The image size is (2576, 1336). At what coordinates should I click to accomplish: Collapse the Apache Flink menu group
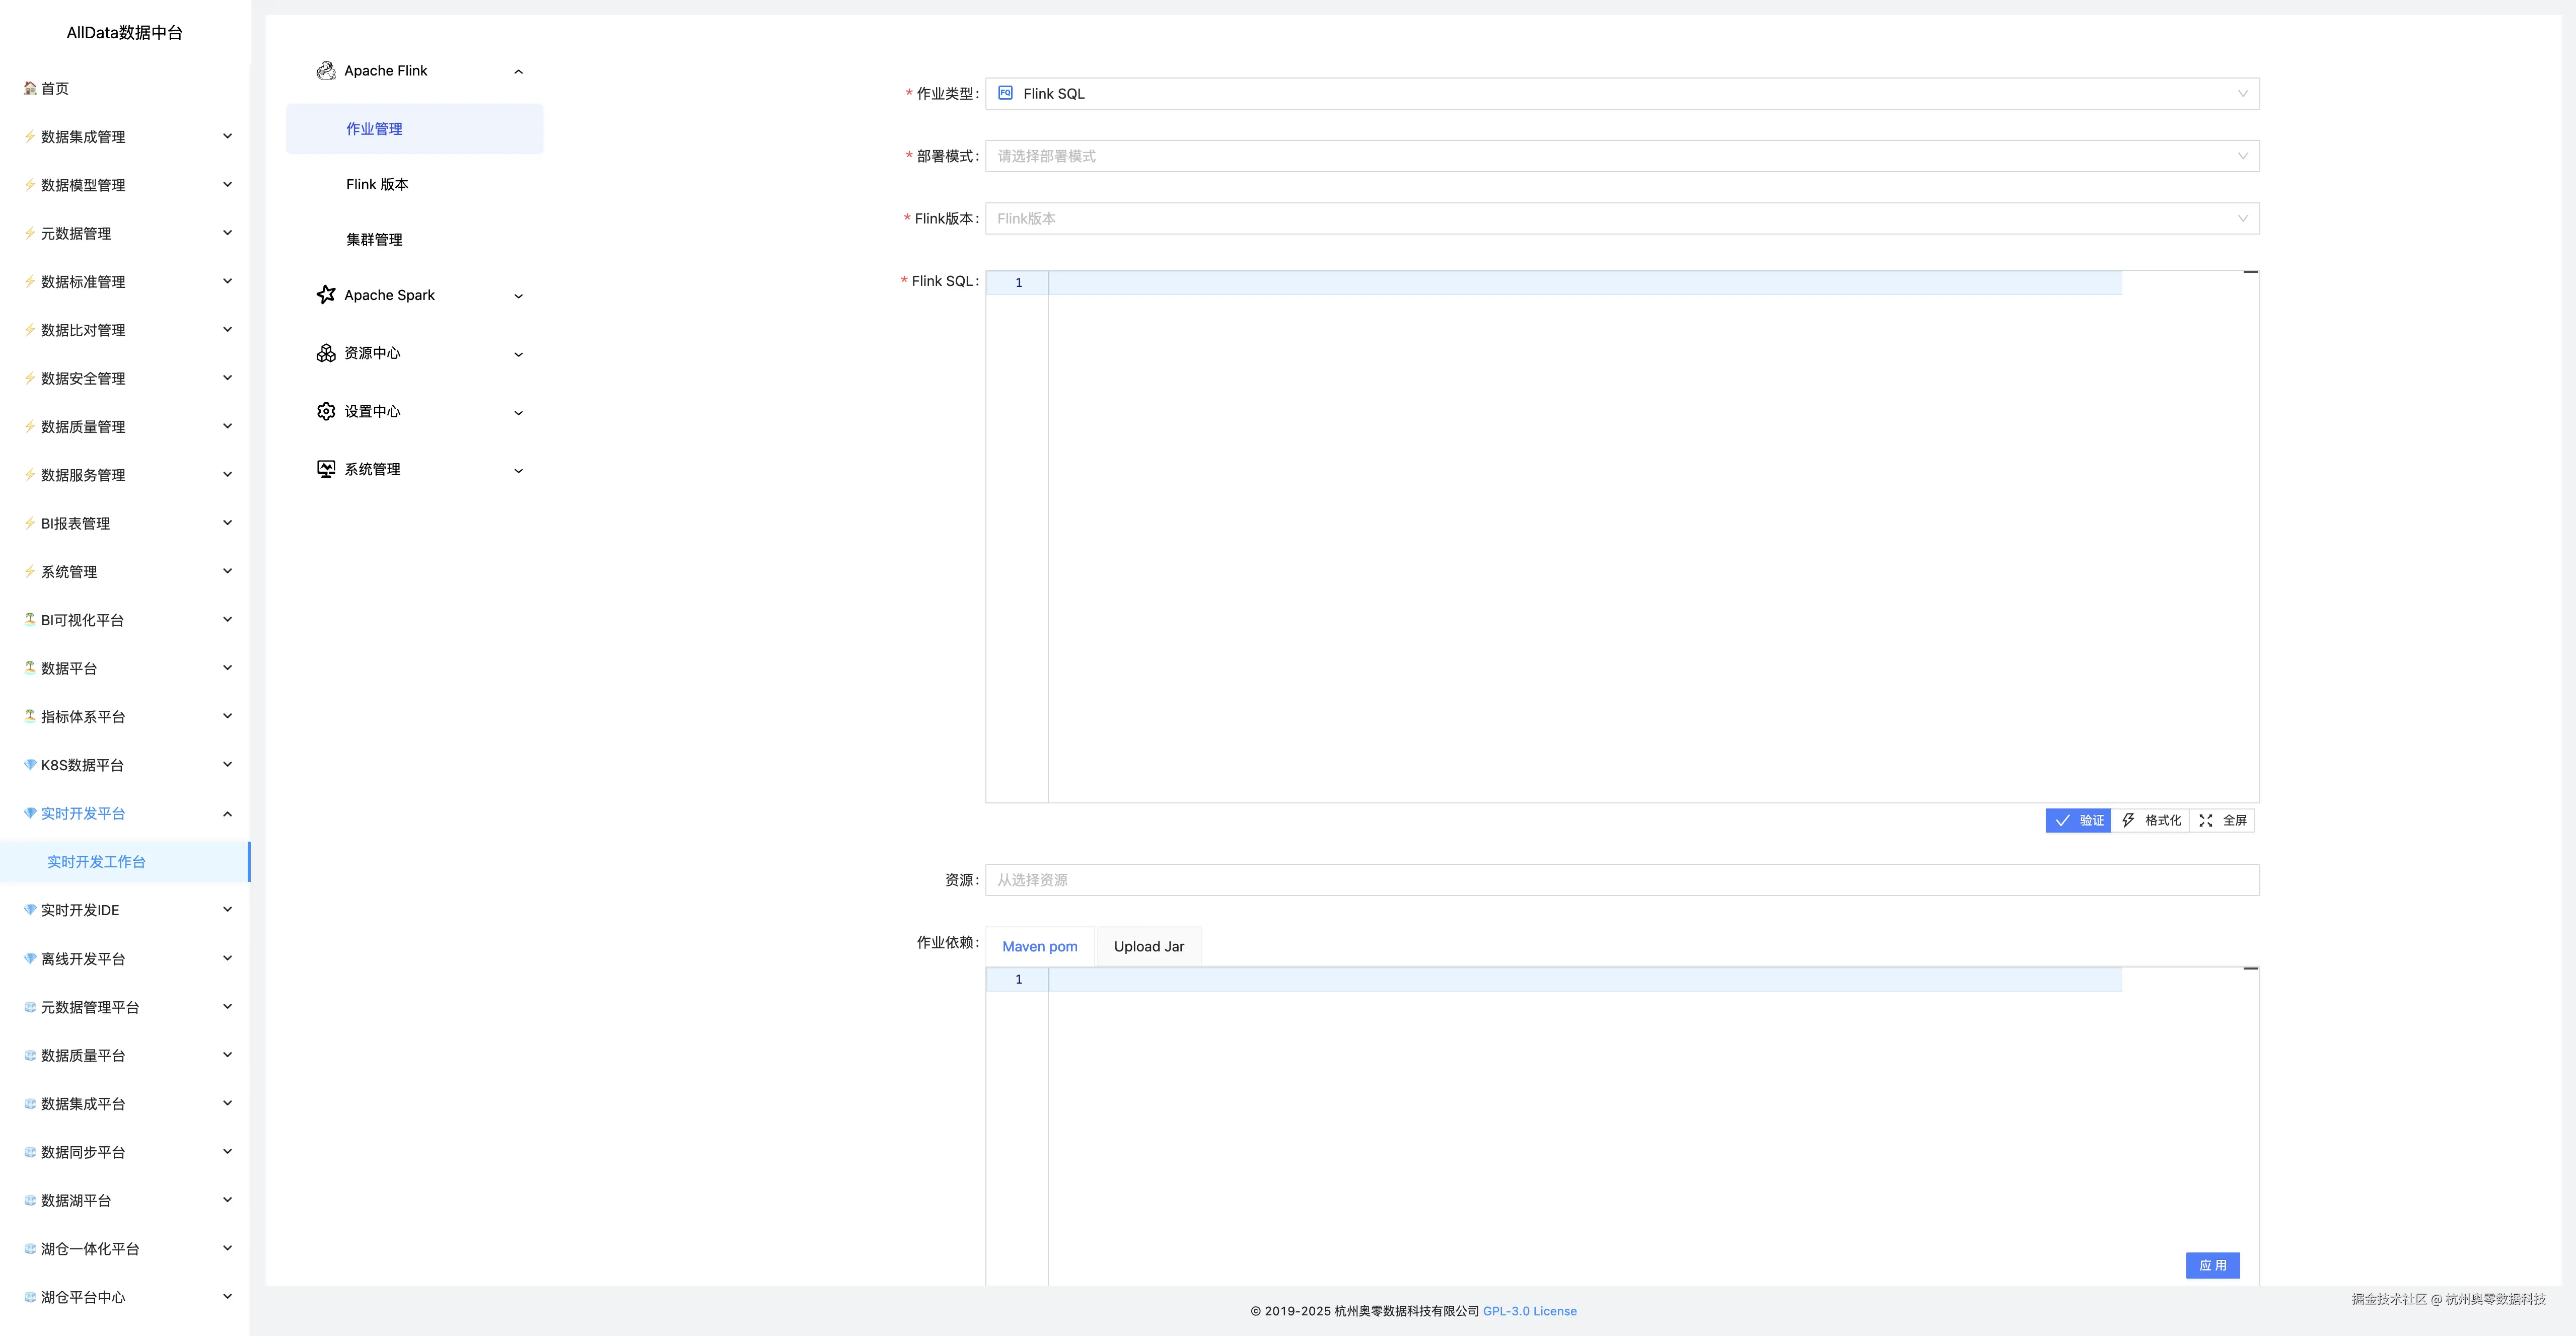(518, 71)
